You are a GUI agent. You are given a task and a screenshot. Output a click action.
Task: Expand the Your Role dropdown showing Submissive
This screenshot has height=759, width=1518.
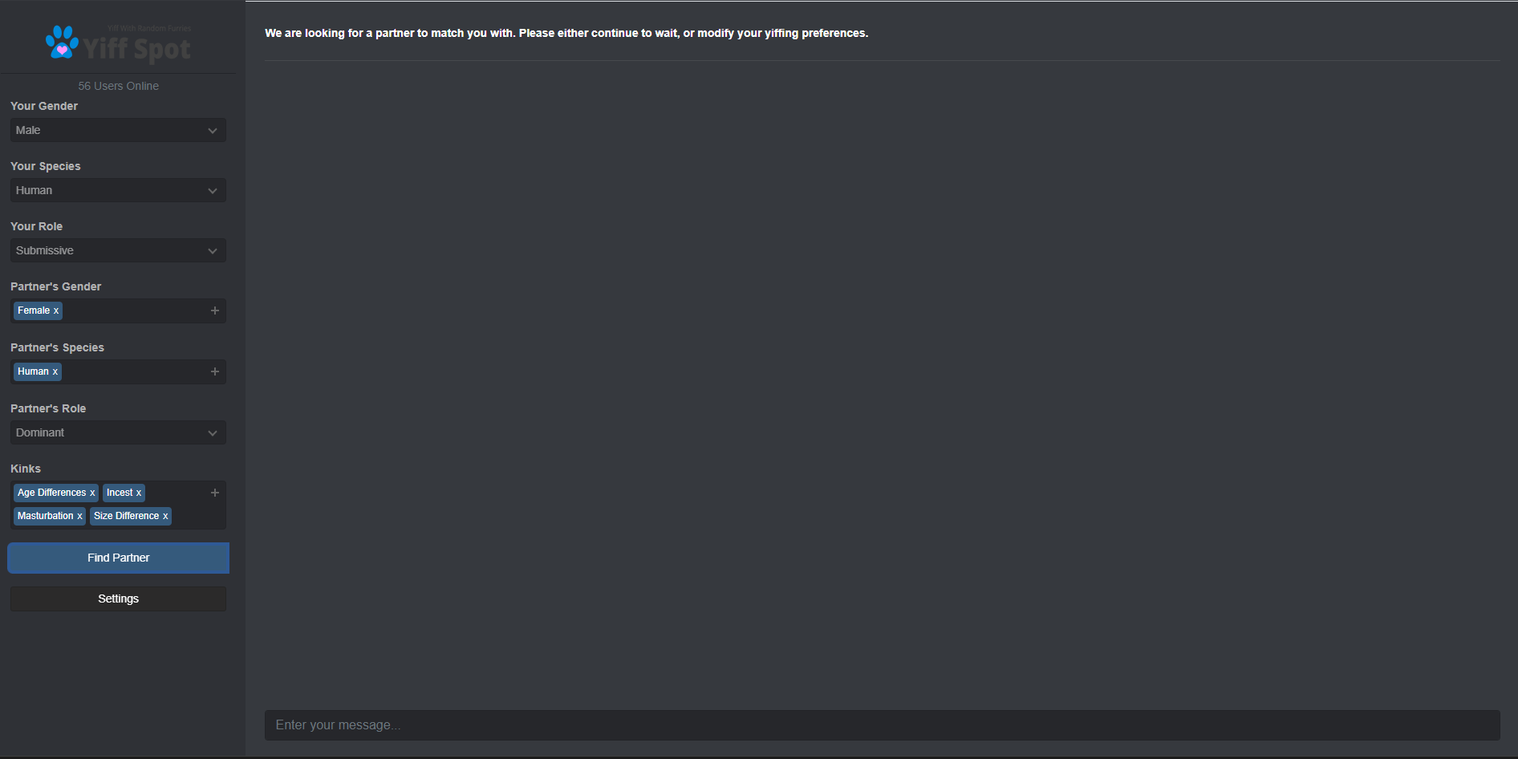point(118,250)
